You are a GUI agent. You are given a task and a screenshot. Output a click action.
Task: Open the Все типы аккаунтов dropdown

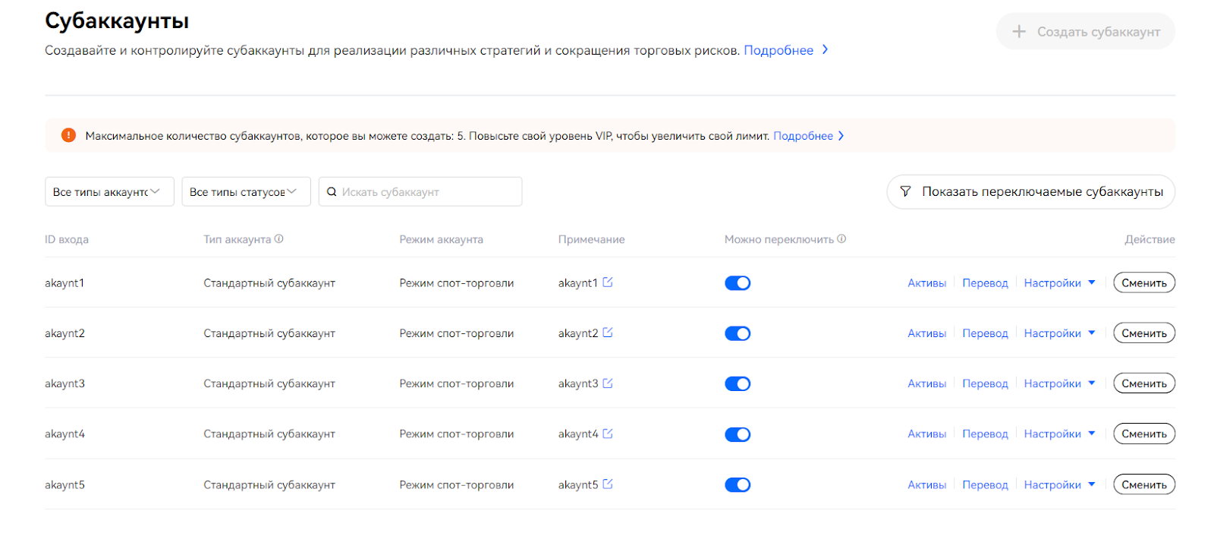click(109, 191)
